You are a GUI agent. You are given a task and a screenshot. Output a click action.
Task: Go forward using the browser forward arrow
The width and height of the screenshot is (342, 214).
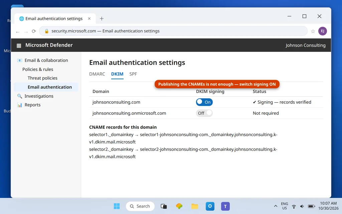pos(26,32)
